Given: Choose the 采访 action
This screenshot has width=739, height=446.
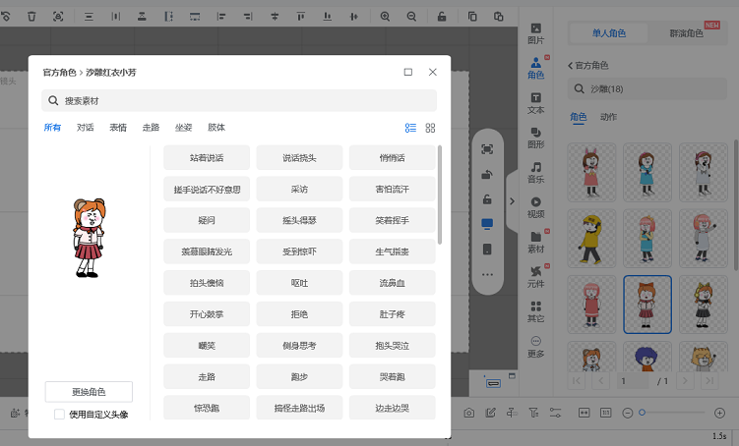Looking at the screenshot, I should [299, 190].
